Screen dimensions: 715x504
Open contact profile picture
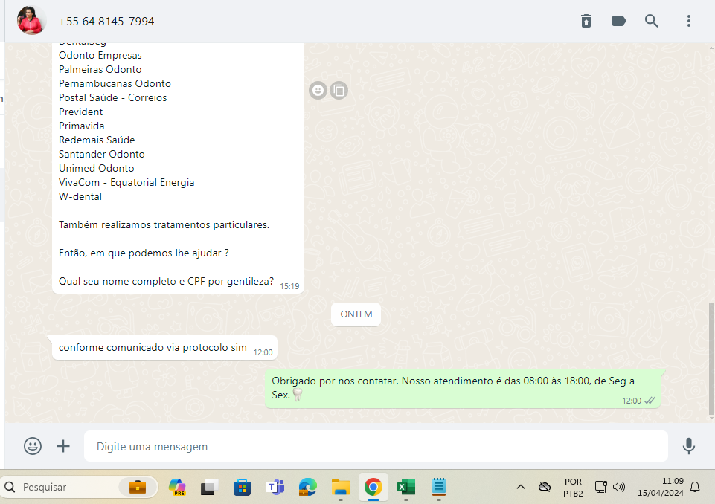[x=31, y=21]
